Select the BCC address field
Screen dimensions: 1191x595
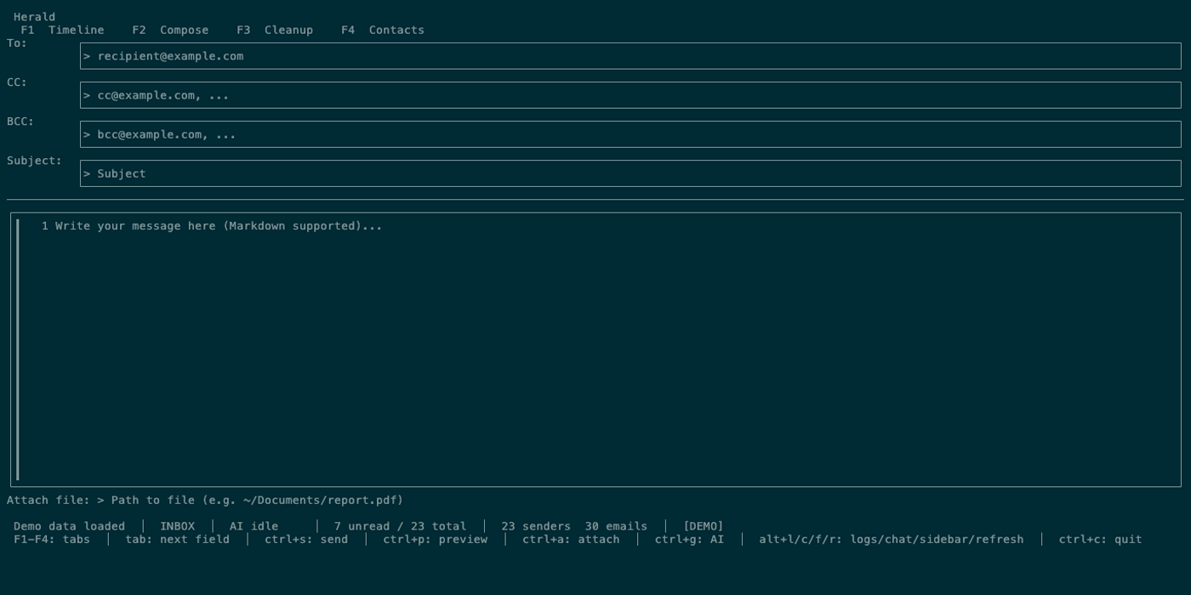[630, 134]
